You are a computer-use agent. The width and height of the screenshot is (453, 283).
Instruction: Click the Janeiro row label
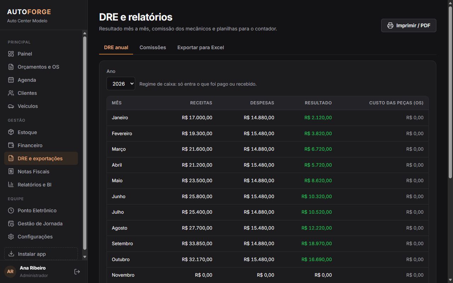120,117
